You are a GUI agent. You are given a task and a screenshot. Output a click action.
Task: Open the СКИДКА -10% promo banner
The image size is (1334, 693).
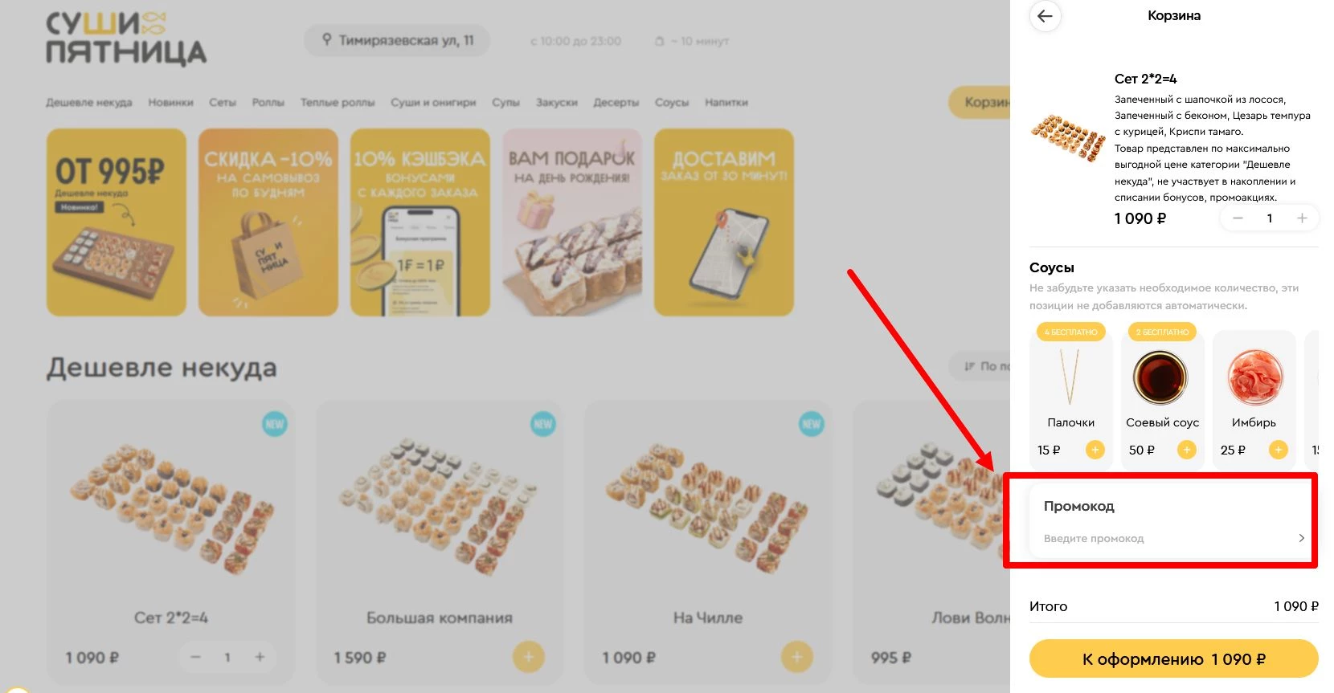tap(268, 222)
